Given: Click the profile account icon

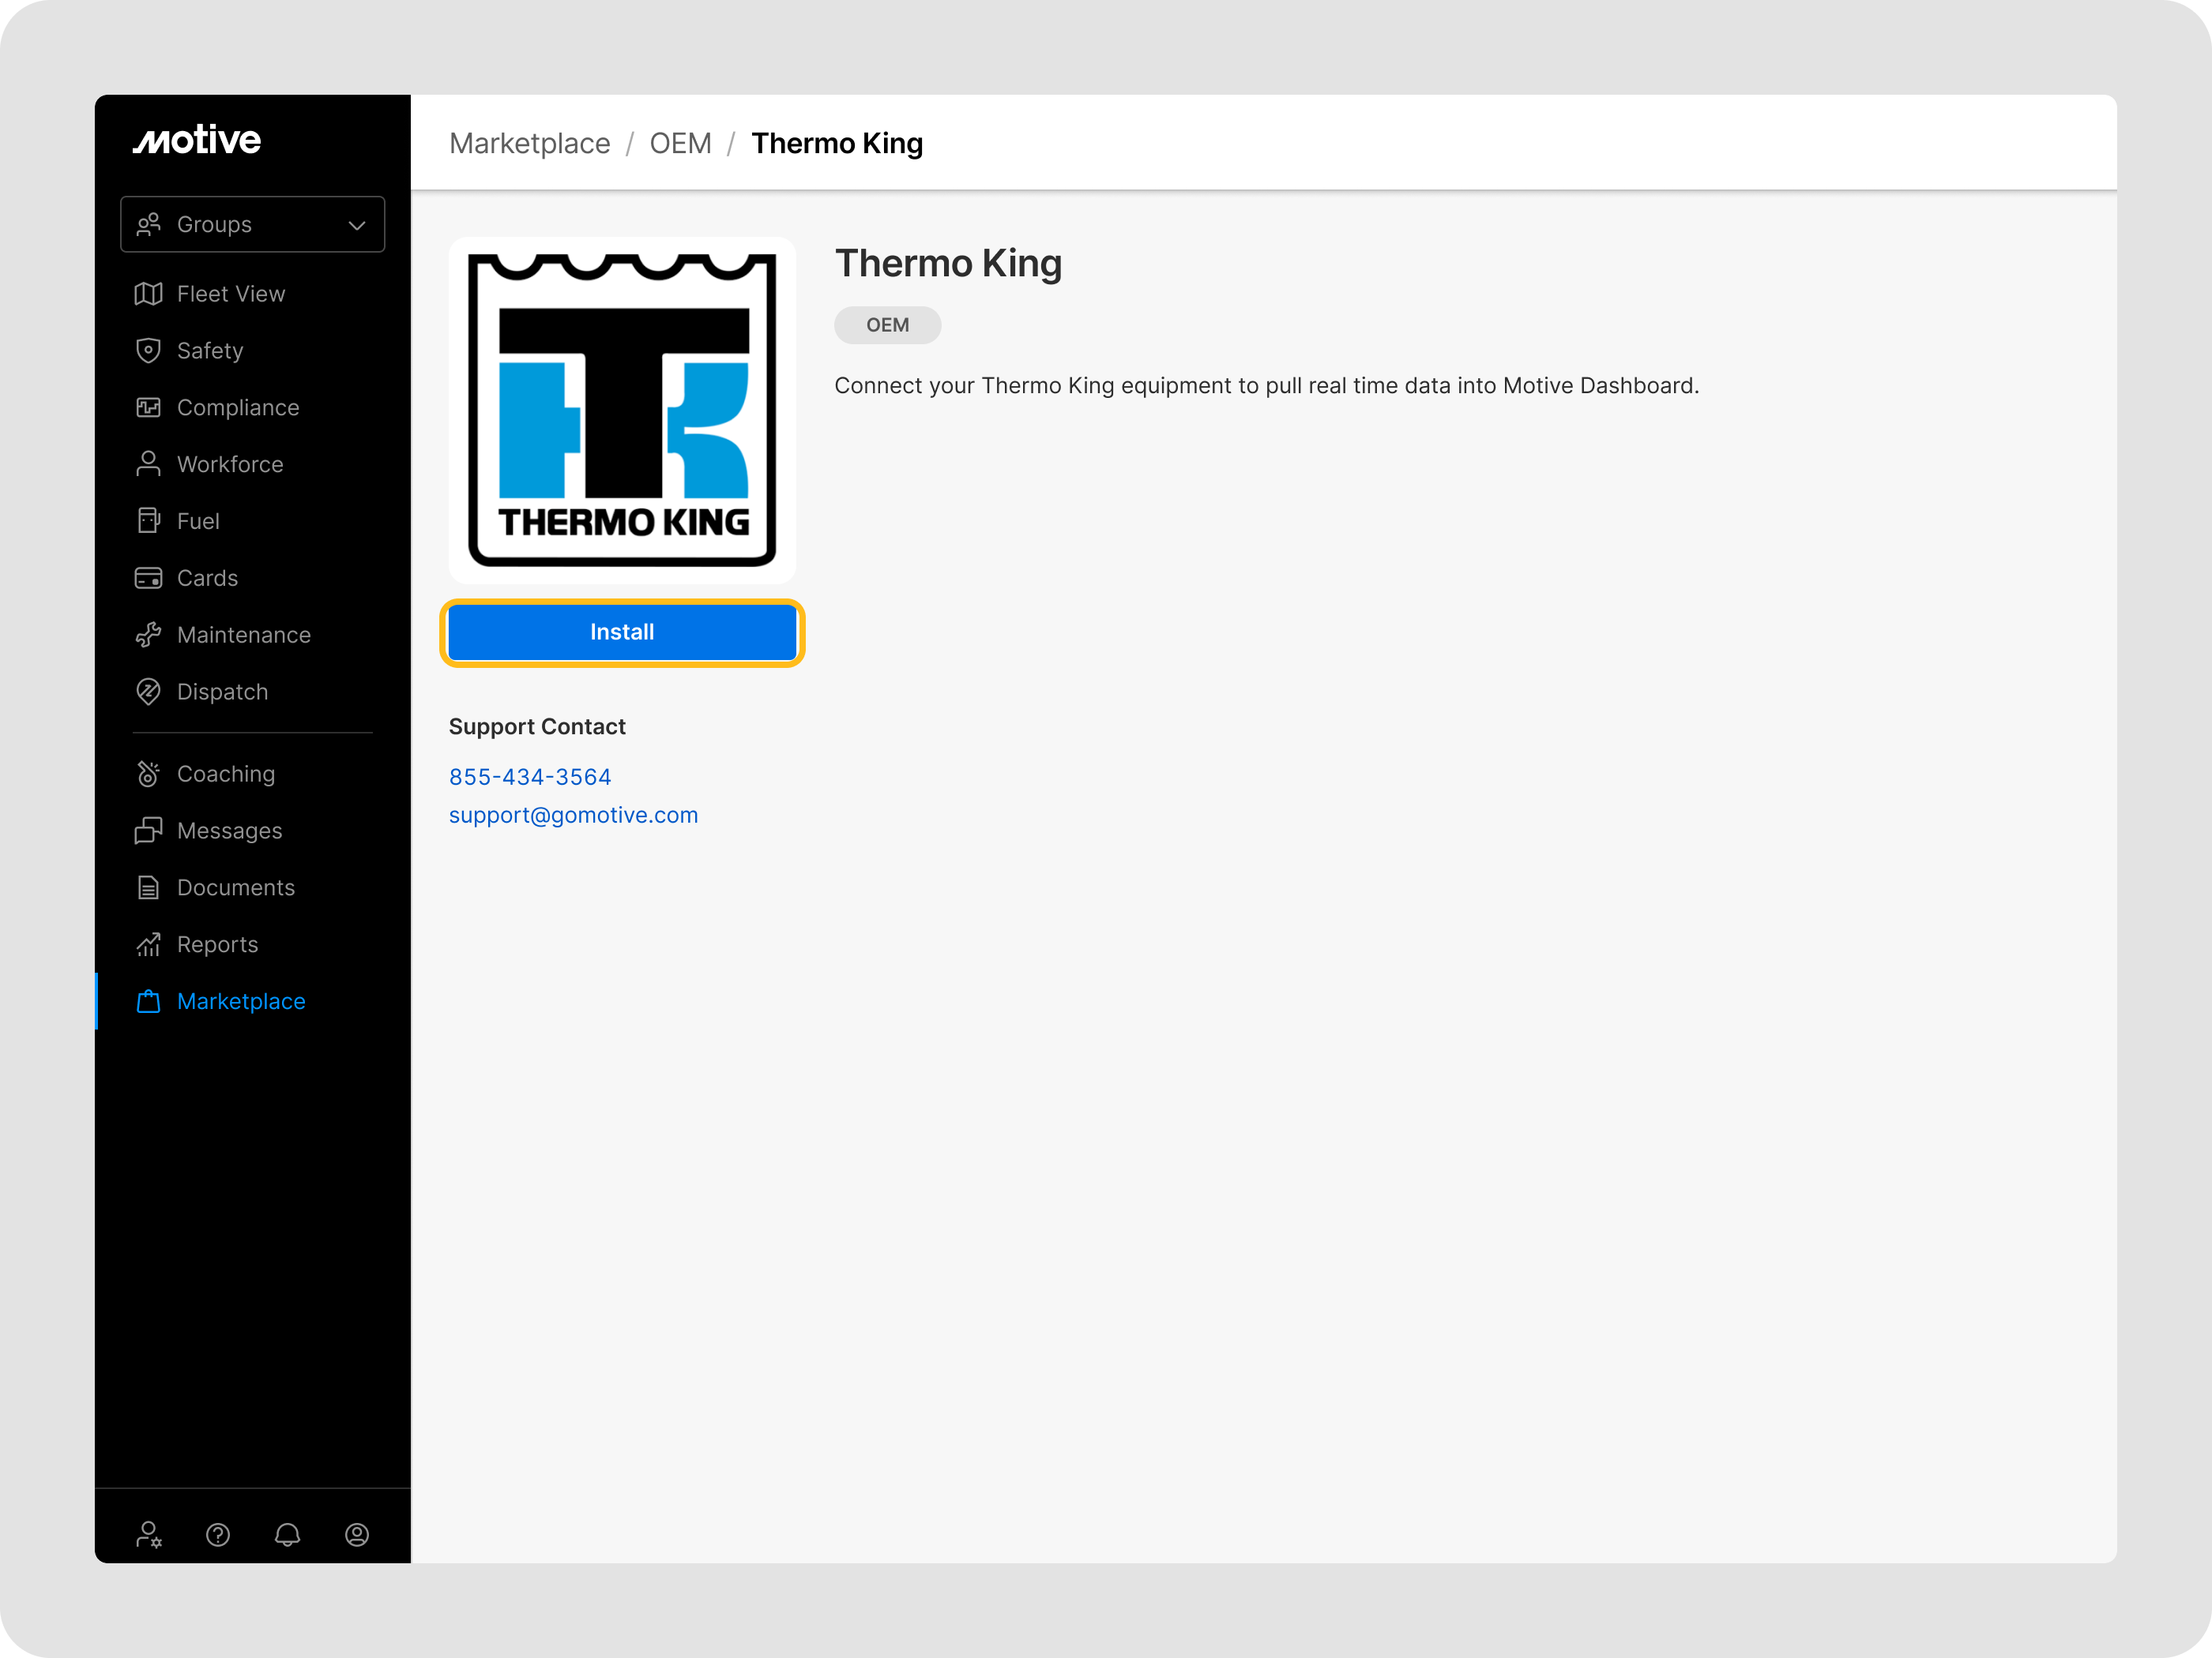Looking at the screenshot, I should [x=357, y=1534].
